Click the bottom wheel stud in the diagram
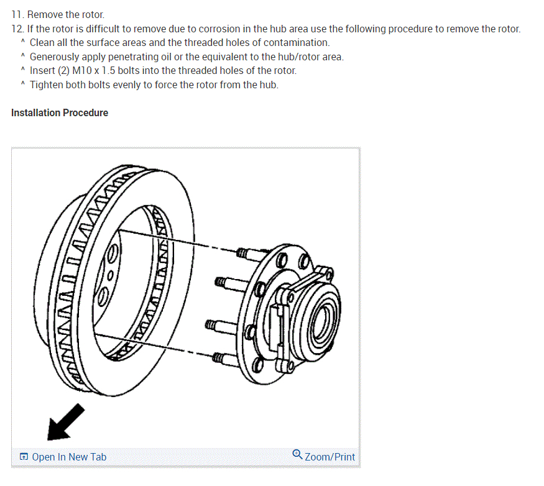The height and width of the screenshot is (486, 544). pyautogui.click(x=226, y=359)
